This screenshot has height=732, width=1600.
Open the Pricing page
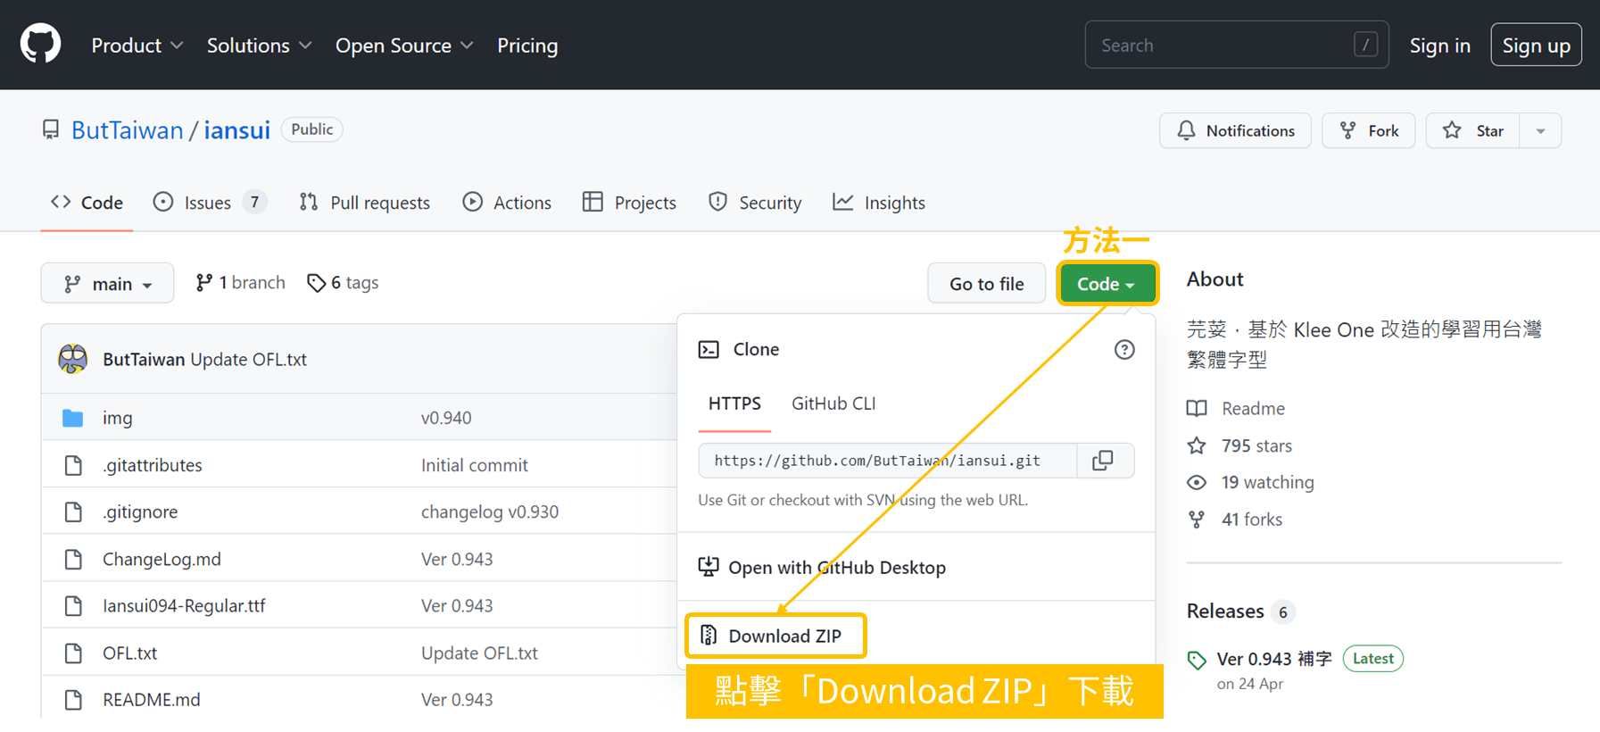coord(527,46)
